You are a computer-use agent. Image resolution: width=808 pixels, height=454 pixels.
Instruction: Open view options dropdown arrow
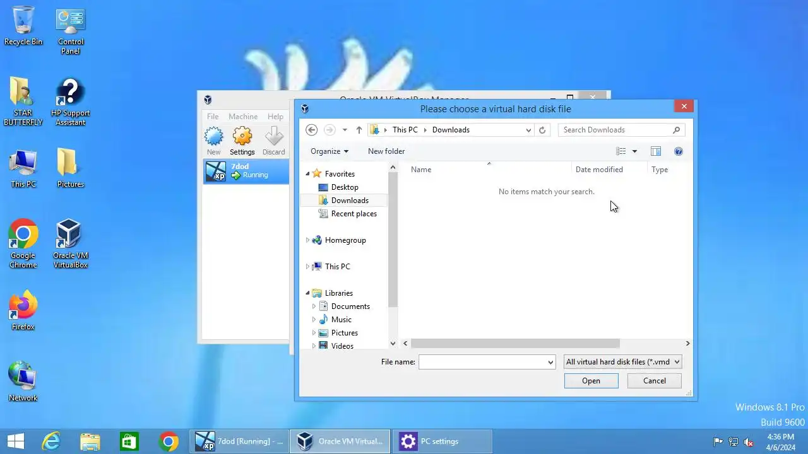coord(634,151)
